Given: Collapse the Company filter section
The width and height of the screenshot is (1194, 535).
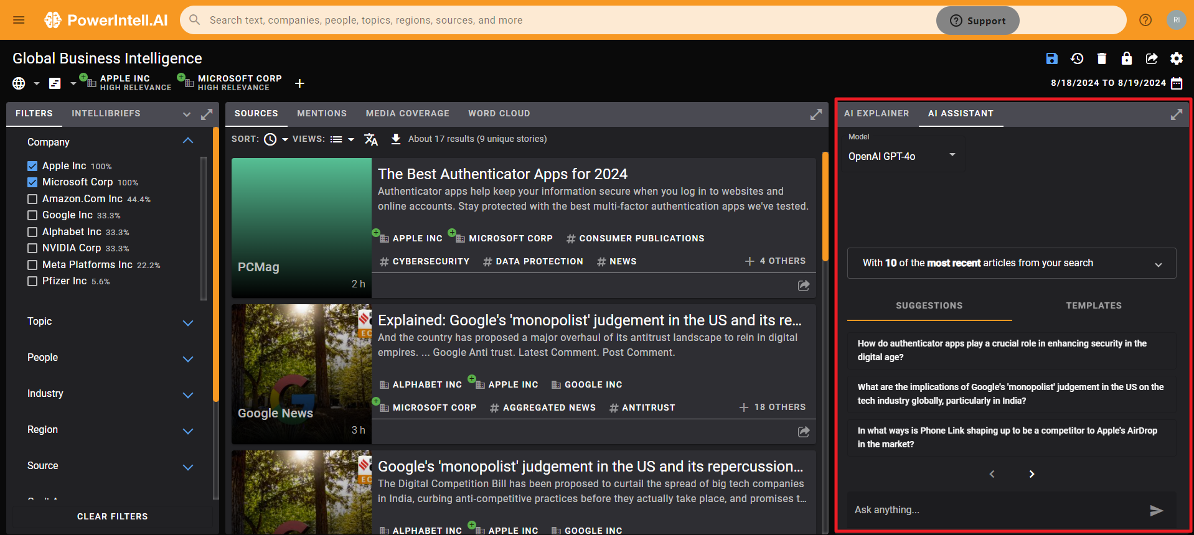Looking at the screenshot, I should click(x=188, y=141).
